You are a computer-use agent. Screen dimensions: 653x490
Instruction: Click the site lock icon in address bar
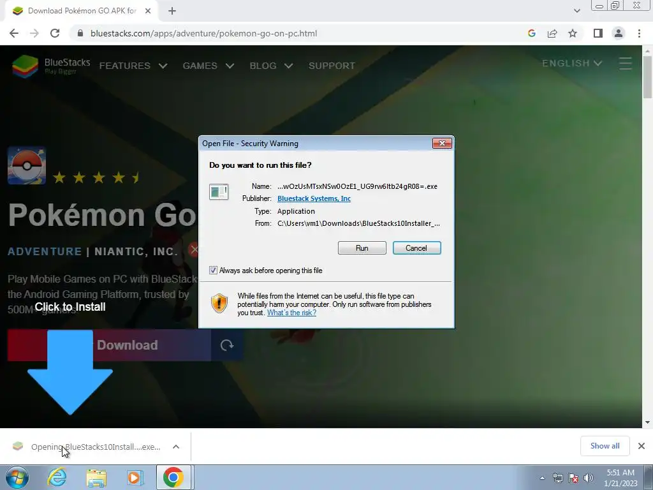[80, 33]
